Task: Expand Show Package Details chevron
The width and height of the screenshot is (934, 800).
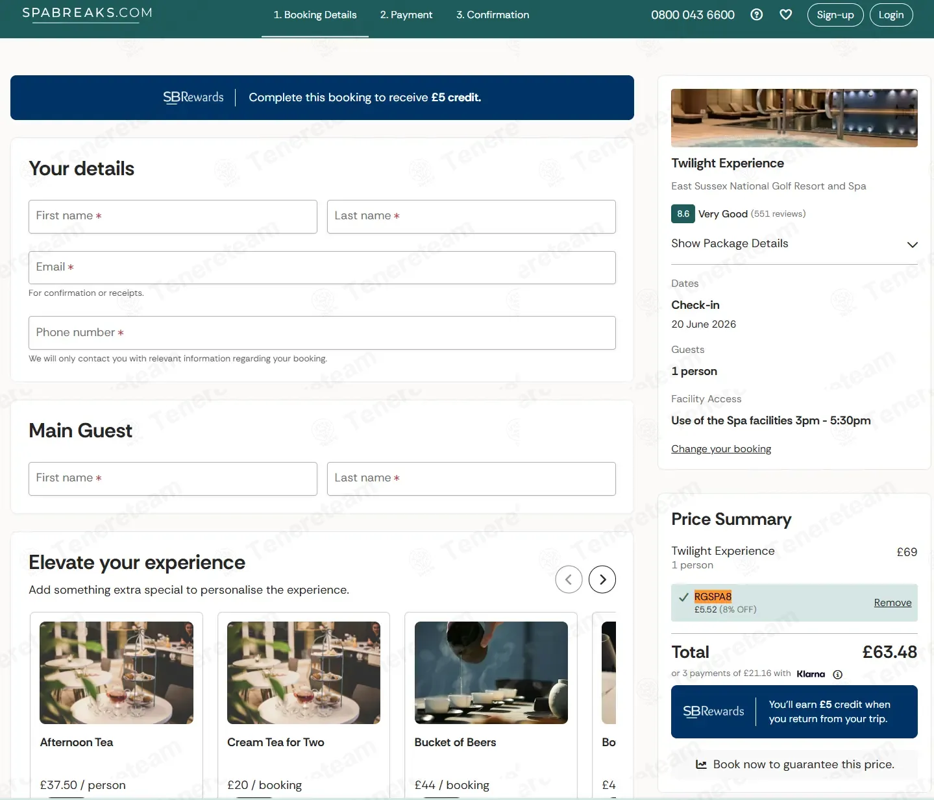Action: 912,245
